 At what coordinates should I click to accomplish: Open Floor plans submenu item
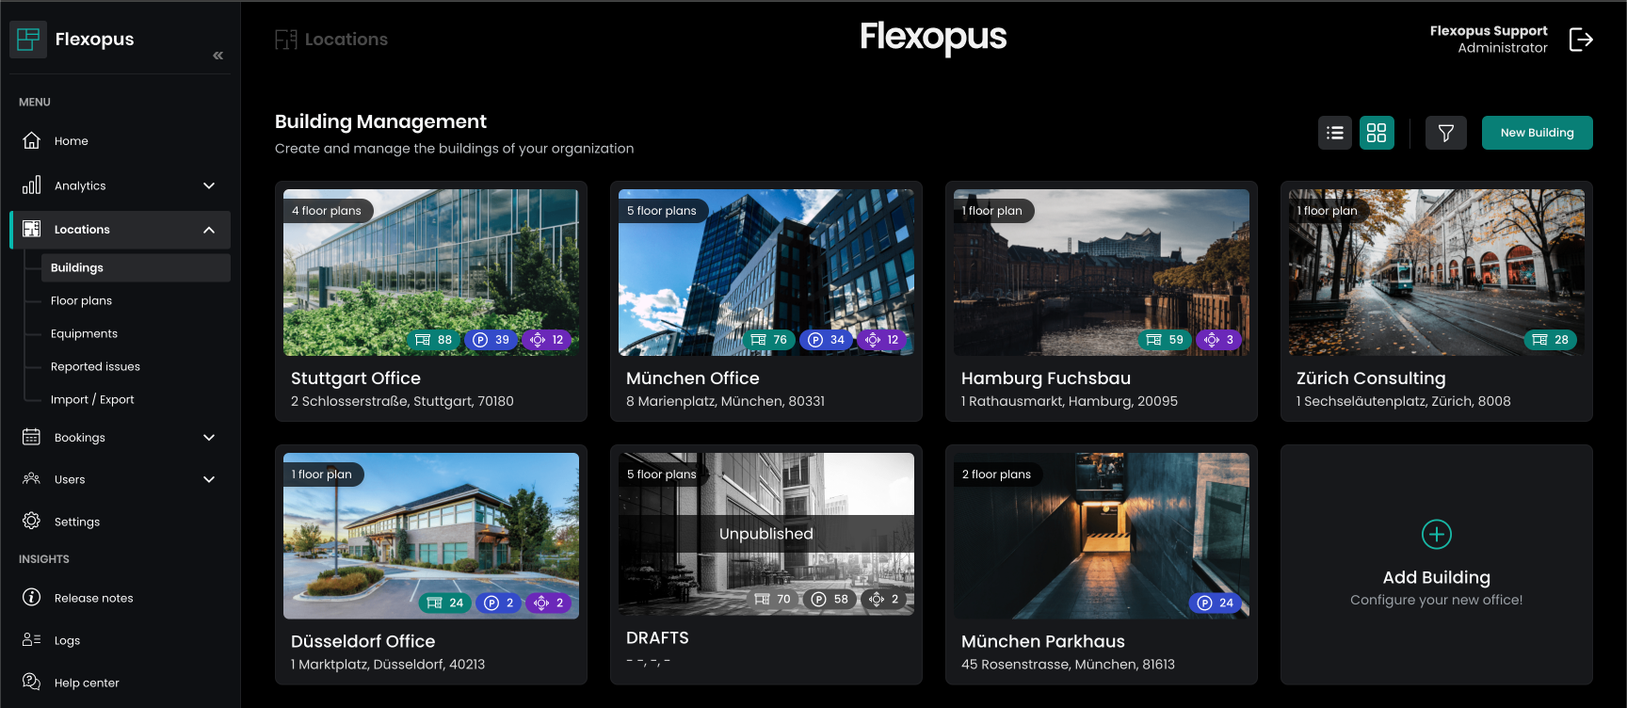(x=81, y=300)
